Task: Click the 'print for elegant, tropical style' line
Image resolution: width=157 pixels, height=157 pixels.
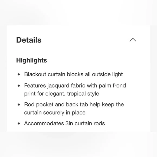Action: [x=61, y=94]
